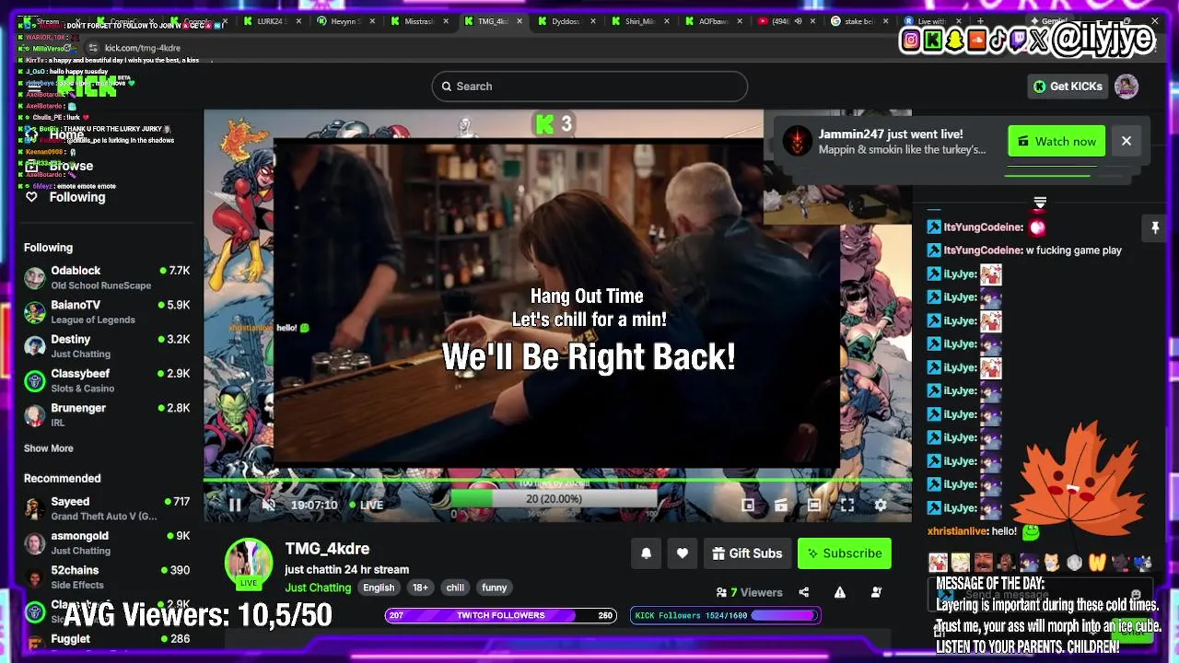Open Get KICKs purchase button

[1068, 87]
